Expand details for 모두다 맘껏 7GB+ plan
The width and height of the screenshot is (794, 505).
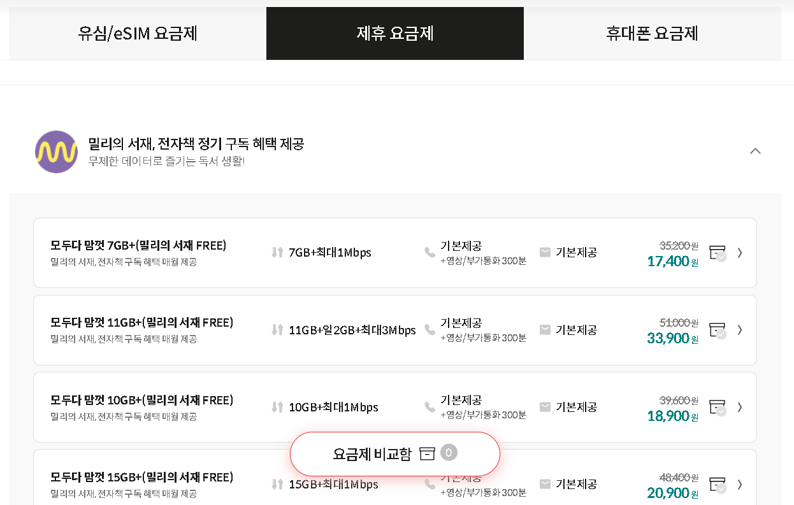tap(740, 252)
